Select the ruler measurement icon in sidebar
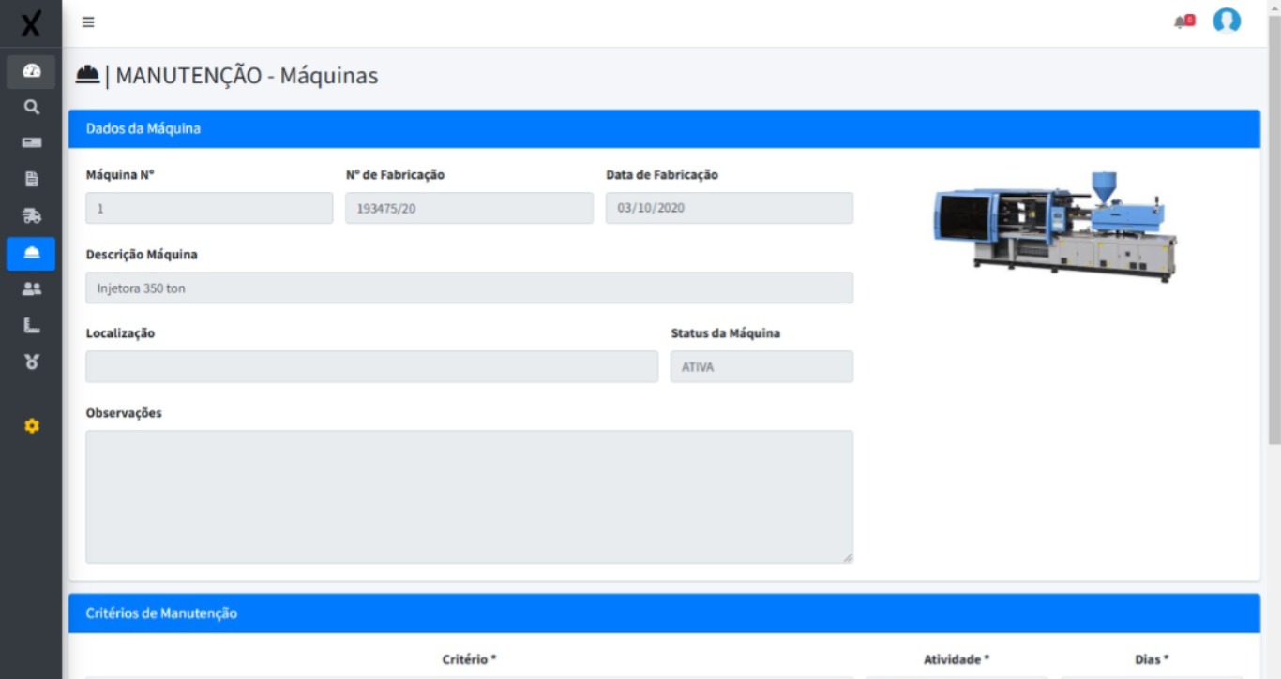 [x=31, y=326]
